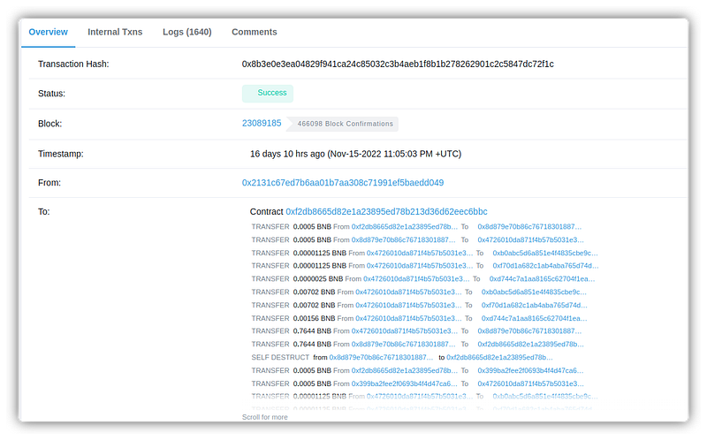Click recipient 0xf70d1a682c in second 0.00702 BNB transfer
Image resolution: width=707 pixels, height=440 pixels.
534,305
